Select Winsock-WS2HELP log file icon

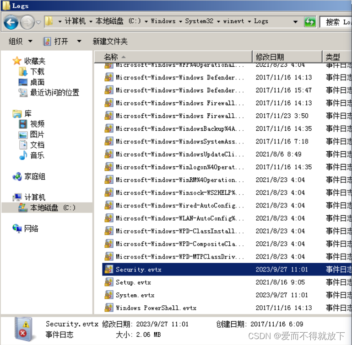pyautogui.click(x=109, y=192)
